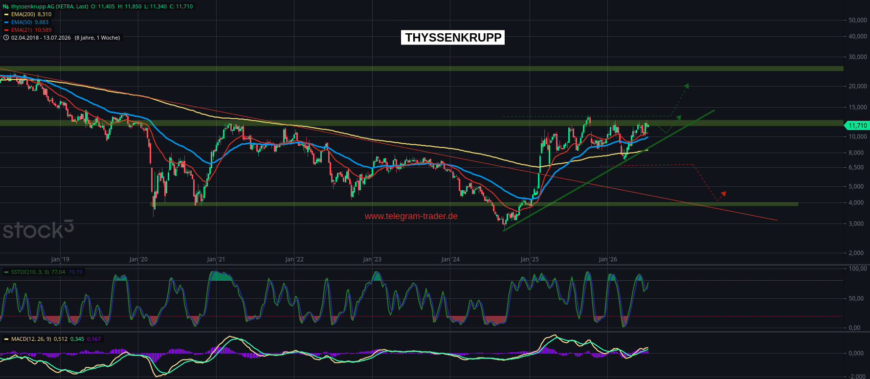This screenshot has height=379, width=870.
Task: Click the high value 'H: 11,850'
Action: pos(130,6)
